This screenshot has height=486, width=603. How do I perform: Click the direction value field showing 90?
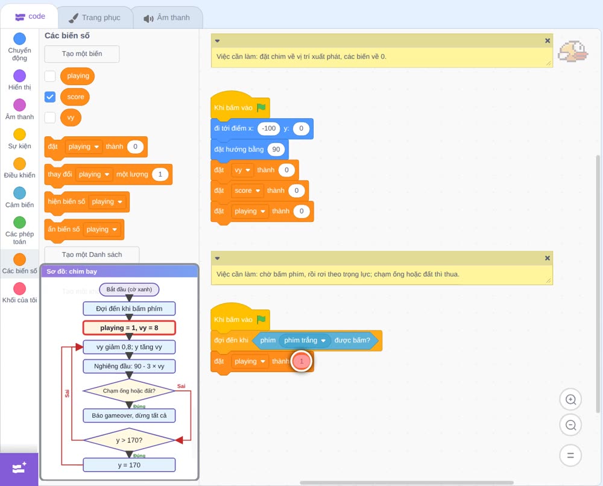coord(276,149)
